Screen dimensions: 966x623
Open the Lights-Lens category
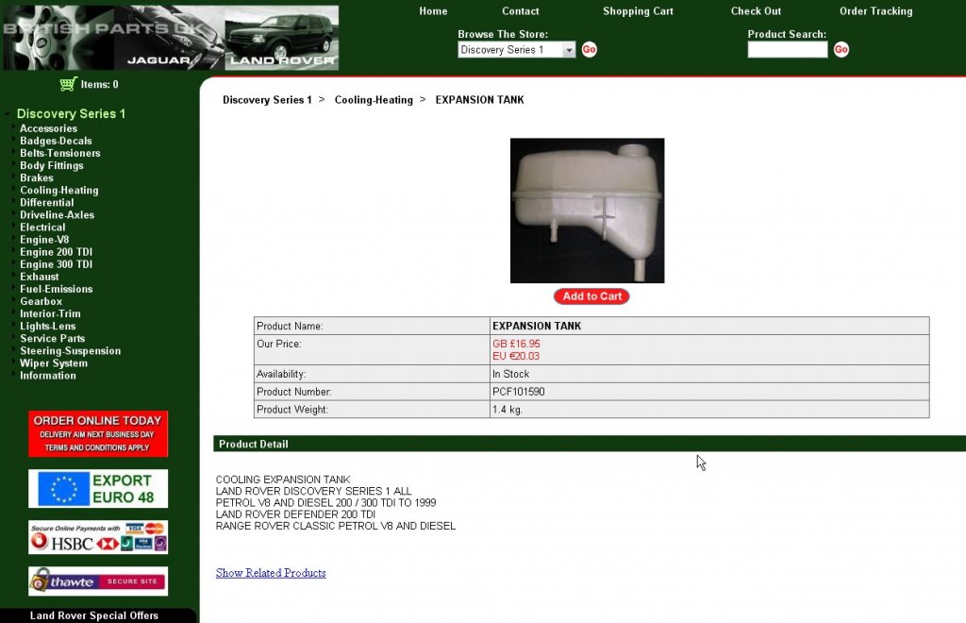[x=47, y=326]
